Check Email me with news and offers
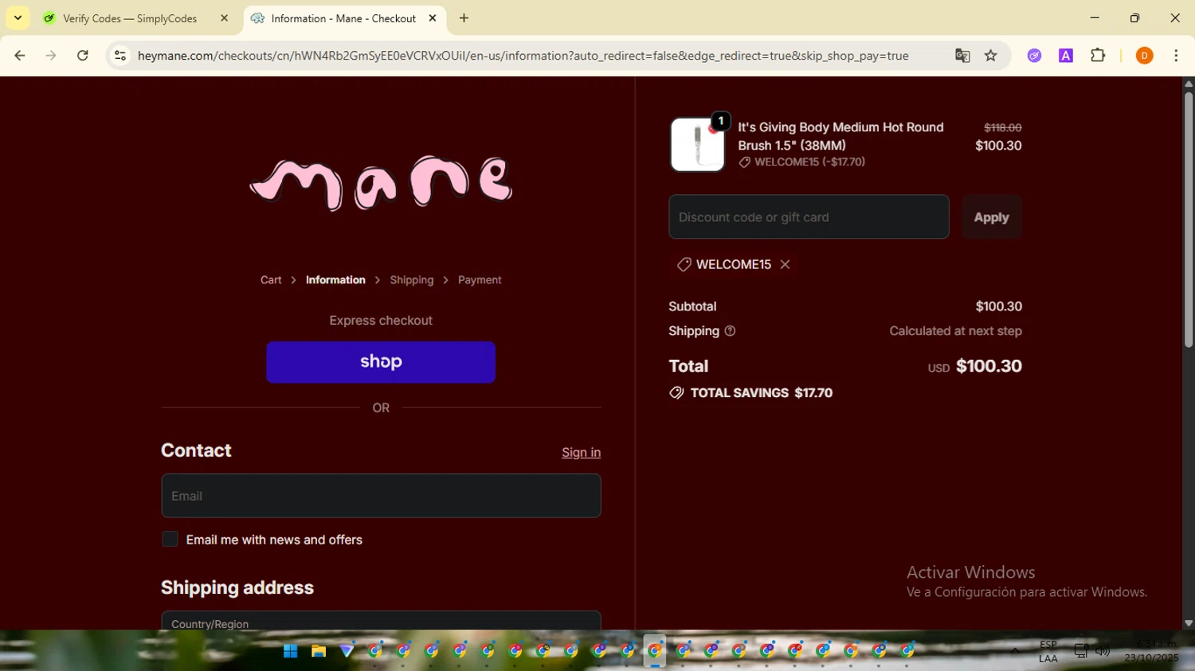The image size is (1195, 671). tap(170, 540)
